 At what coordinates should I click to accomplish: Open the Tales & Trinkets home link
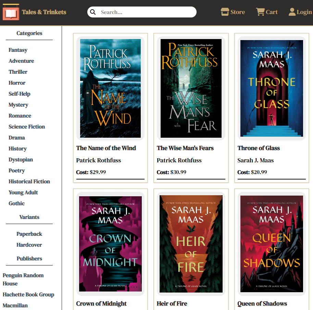click(x=44, y=12)
